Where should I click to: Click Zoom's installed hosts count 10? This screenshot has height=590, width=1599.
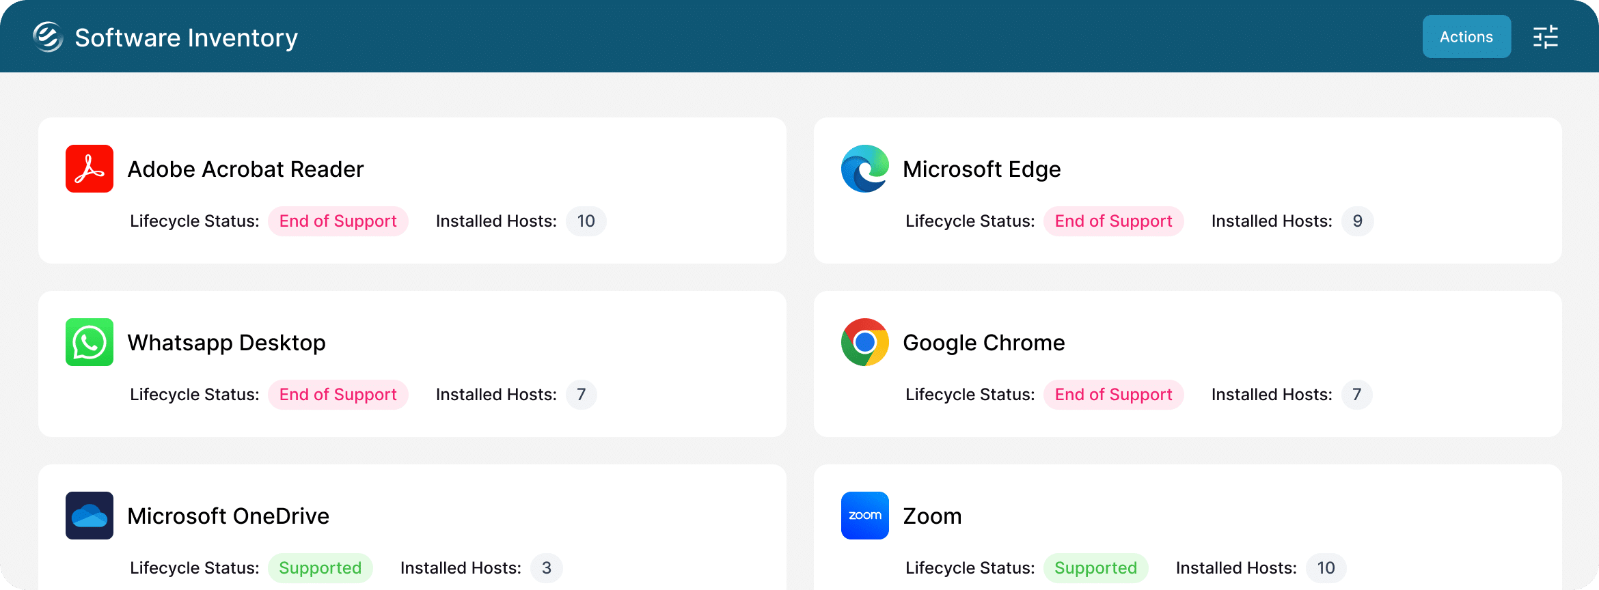(1326, 568)
